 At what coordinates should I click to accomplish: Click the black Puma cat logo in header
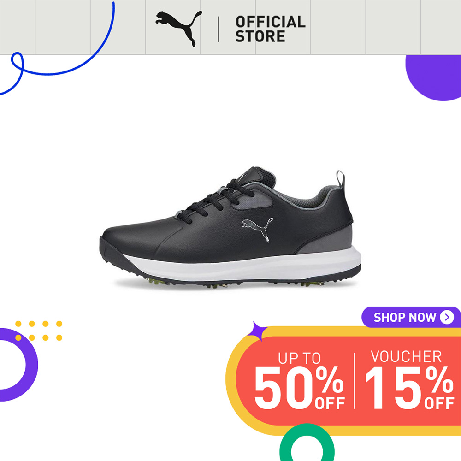click(178, 29)
